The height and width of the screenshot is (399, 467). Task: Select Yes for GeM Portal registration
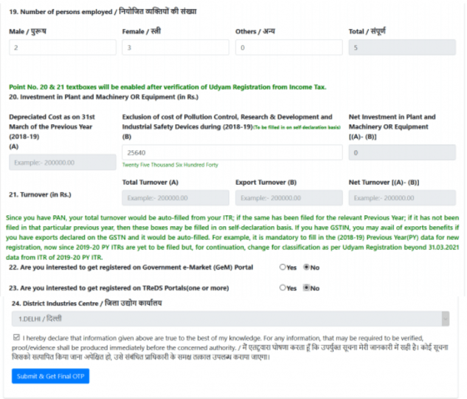[283, 267]
